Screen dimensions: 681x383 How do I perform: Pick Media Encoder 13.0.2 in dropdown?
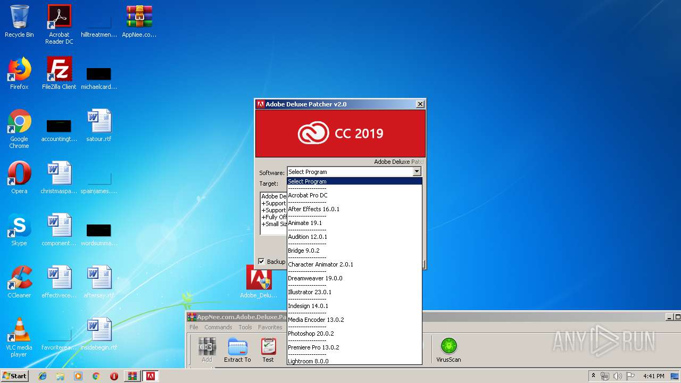354,320
